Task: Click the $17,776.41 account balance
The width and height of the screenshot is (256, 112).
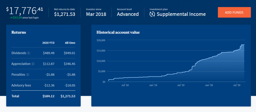Action: pos(24,11)
